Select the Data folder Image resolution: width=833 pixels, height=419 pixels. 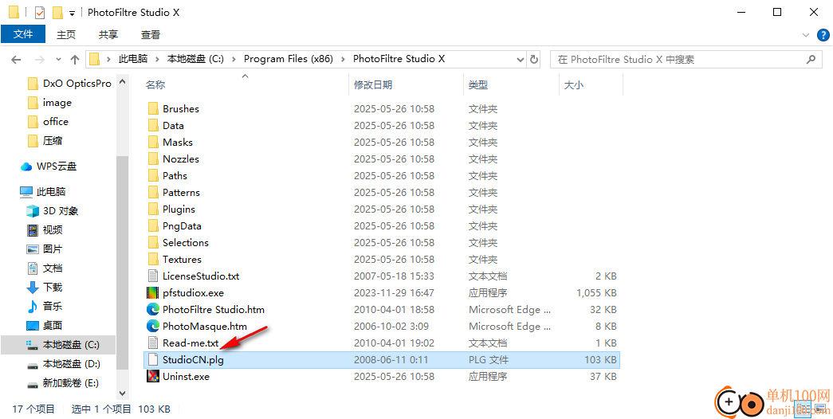(x=173, y=125)
